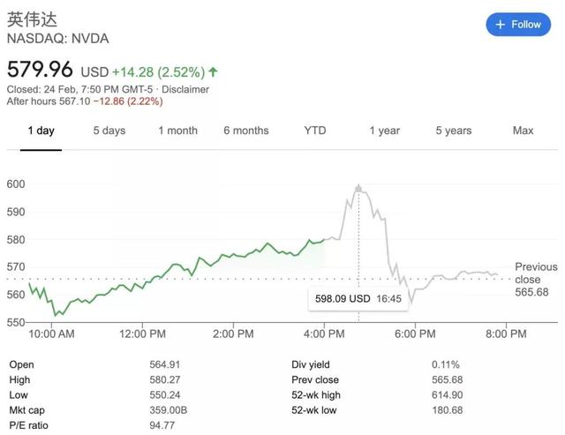This screenshot has width=565, height=435.
Task: Click the Low value 550.24
Action: tap(165, 394)
